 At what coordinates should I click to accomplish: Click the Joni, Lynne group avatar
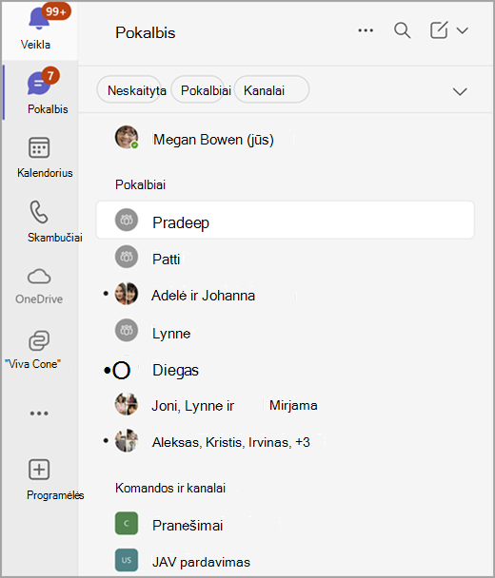pos(127,404)
